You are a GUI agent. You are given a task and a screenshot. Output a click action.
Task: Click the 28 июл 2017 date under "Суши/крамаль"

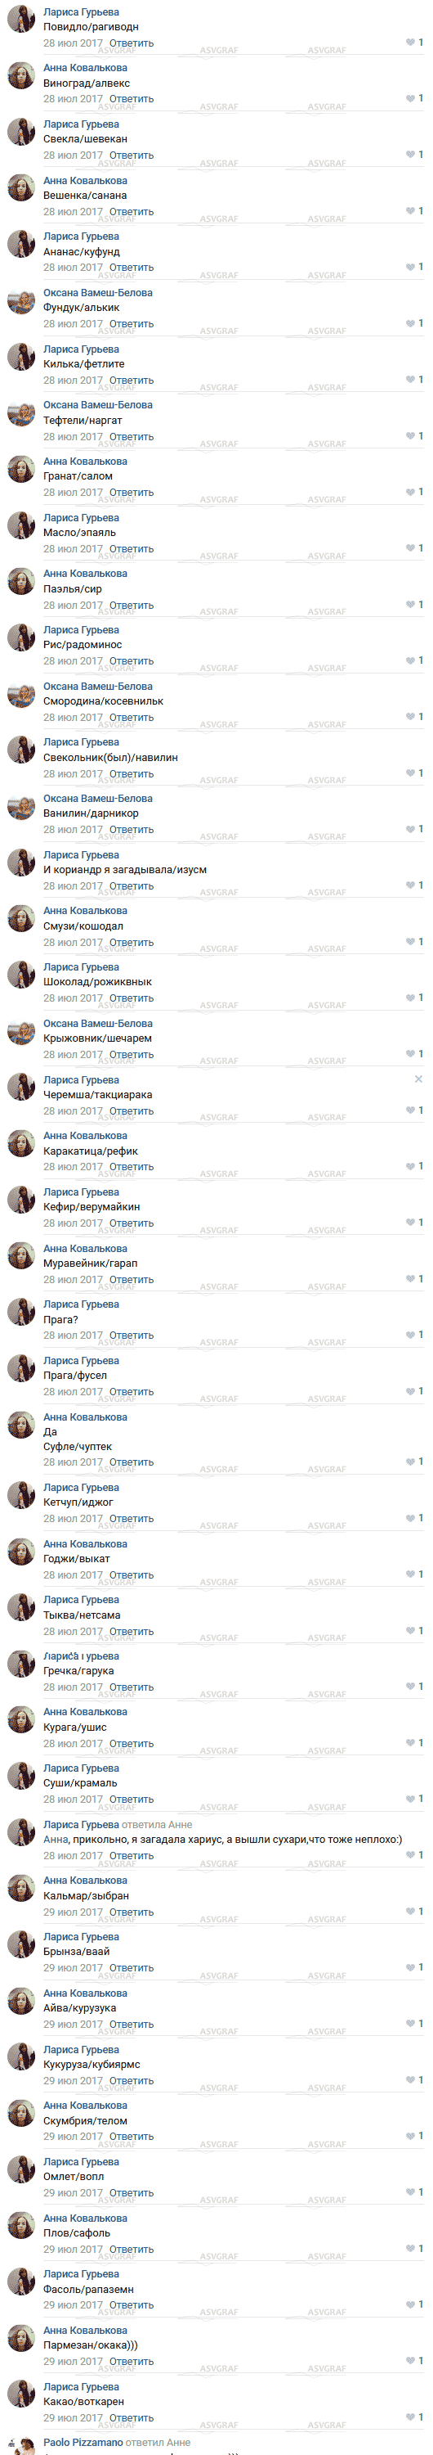73,1800
